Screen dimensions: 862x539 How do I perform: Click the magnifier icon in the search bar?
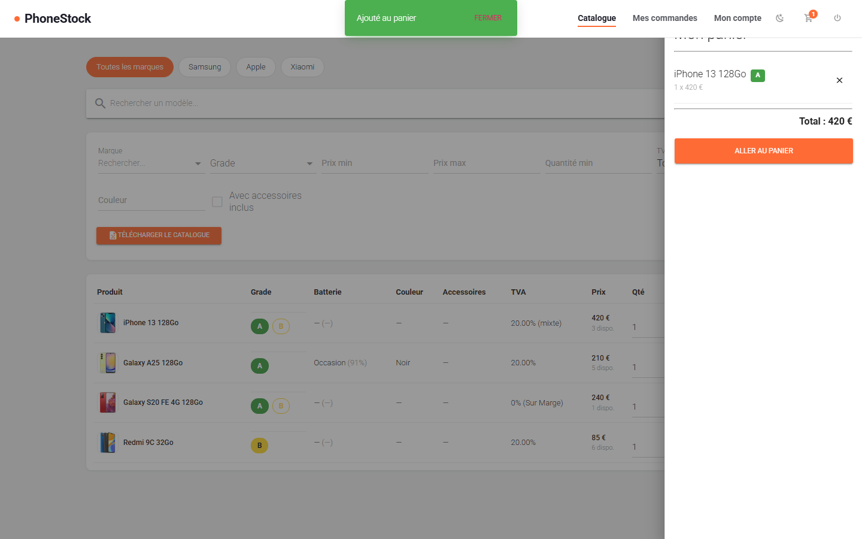click(x=100, y=104)
